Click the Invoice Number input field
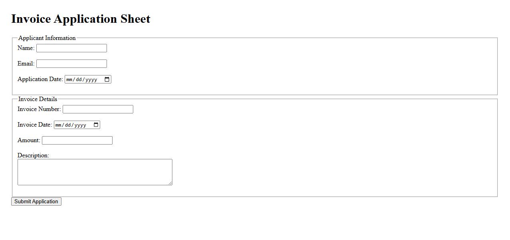Image resolution: width=510 pixels, height=240 pixels. 98,109
